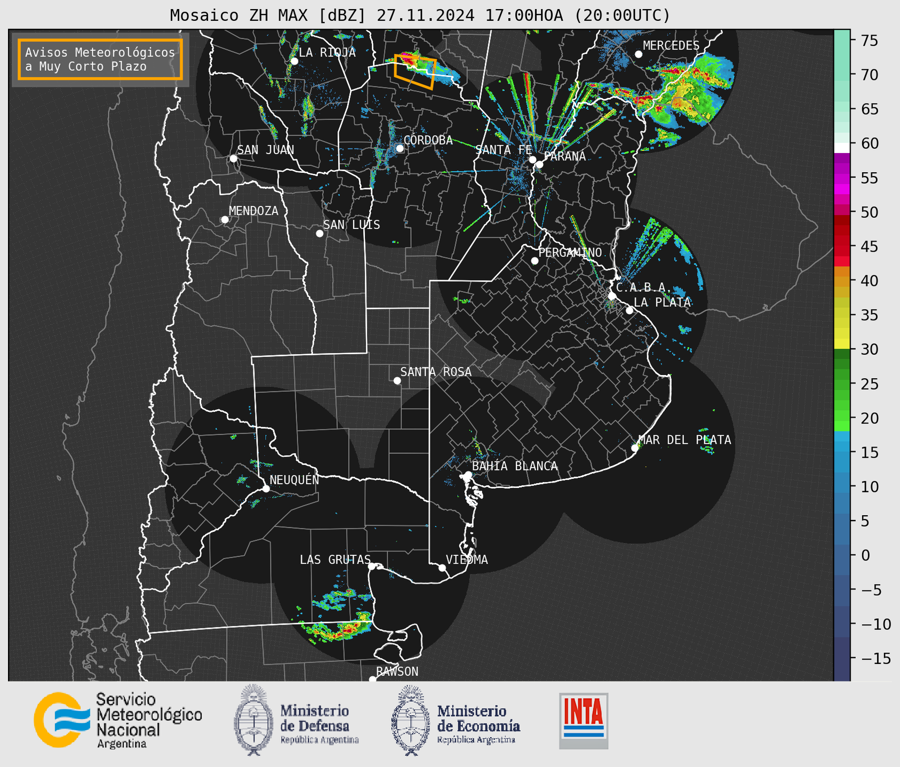The image size is (900, 767).
Task: Click the CORDOBA label text
Action: click(x=428, y=140)
